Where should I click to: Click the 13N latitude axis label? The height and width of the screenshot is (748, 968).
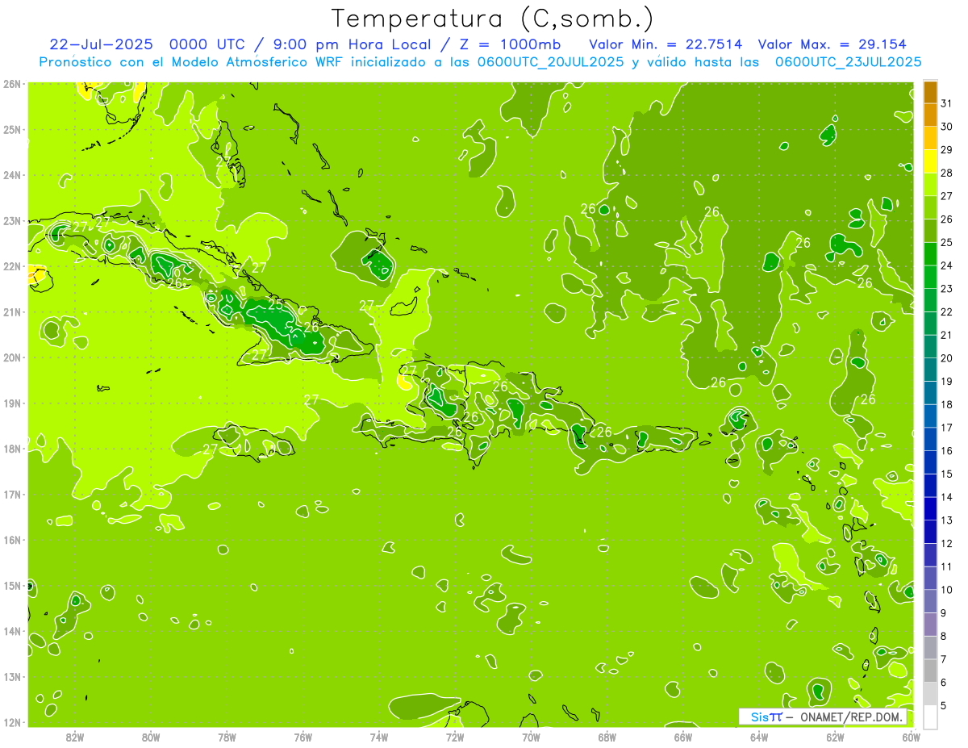point(12,676)
